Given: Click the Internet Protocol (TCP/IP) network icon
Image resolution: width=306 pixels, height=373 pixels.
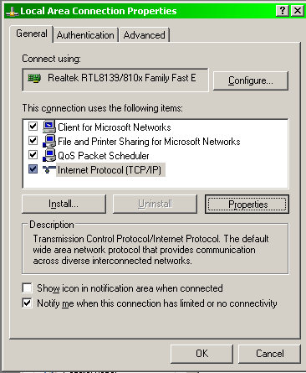Looking at the screenshot, I should click(49, 169).
